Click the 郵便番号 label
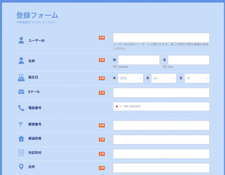This screenshot has width=225, height=175. (35, 124)
